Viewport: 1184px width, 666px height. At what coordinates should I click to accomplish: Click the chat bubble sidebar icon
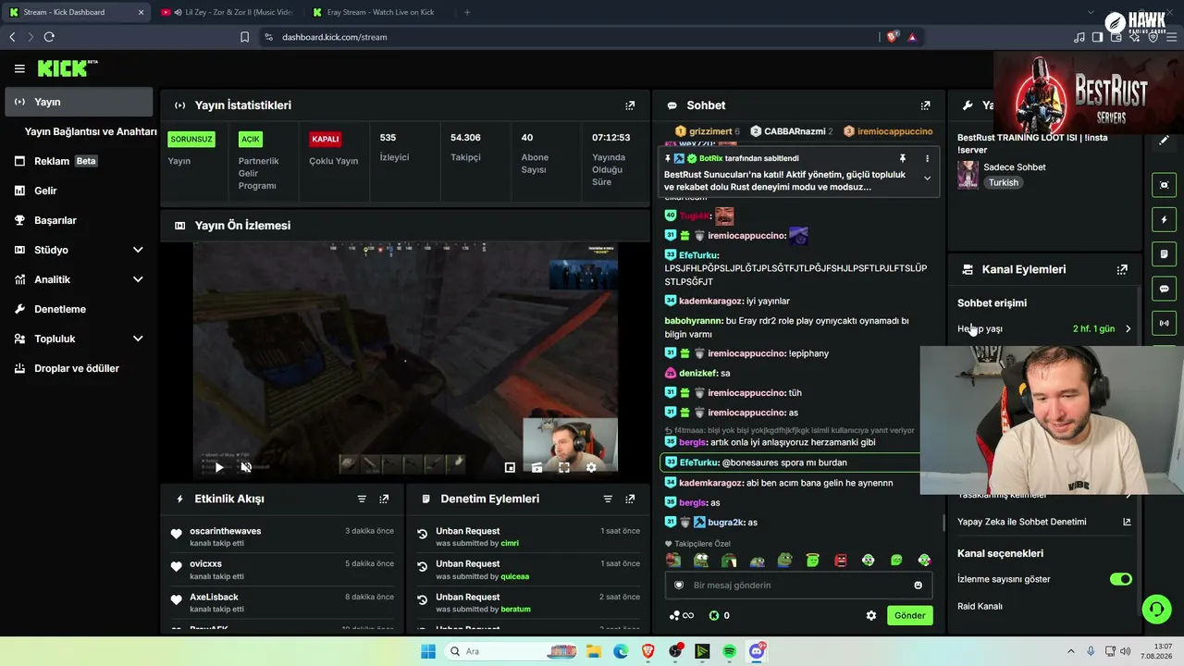(x=1164, y=289)
